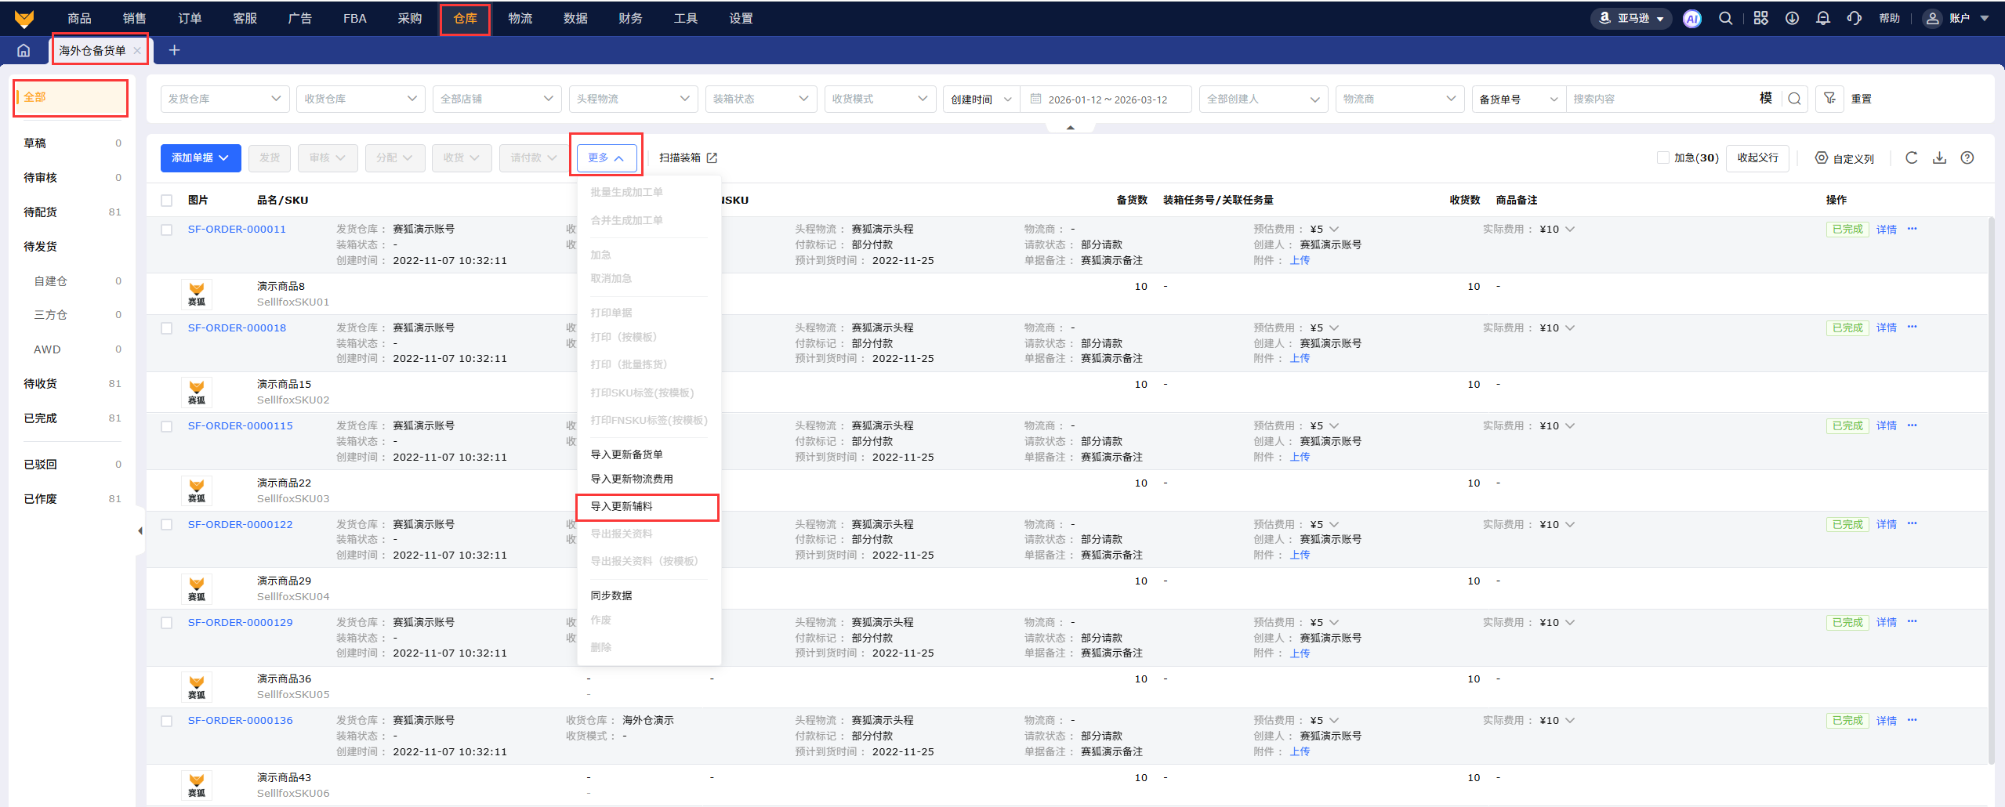
Task: Select the SF-ORDER-0000122 row checkbox
Action: pos(166,524)
